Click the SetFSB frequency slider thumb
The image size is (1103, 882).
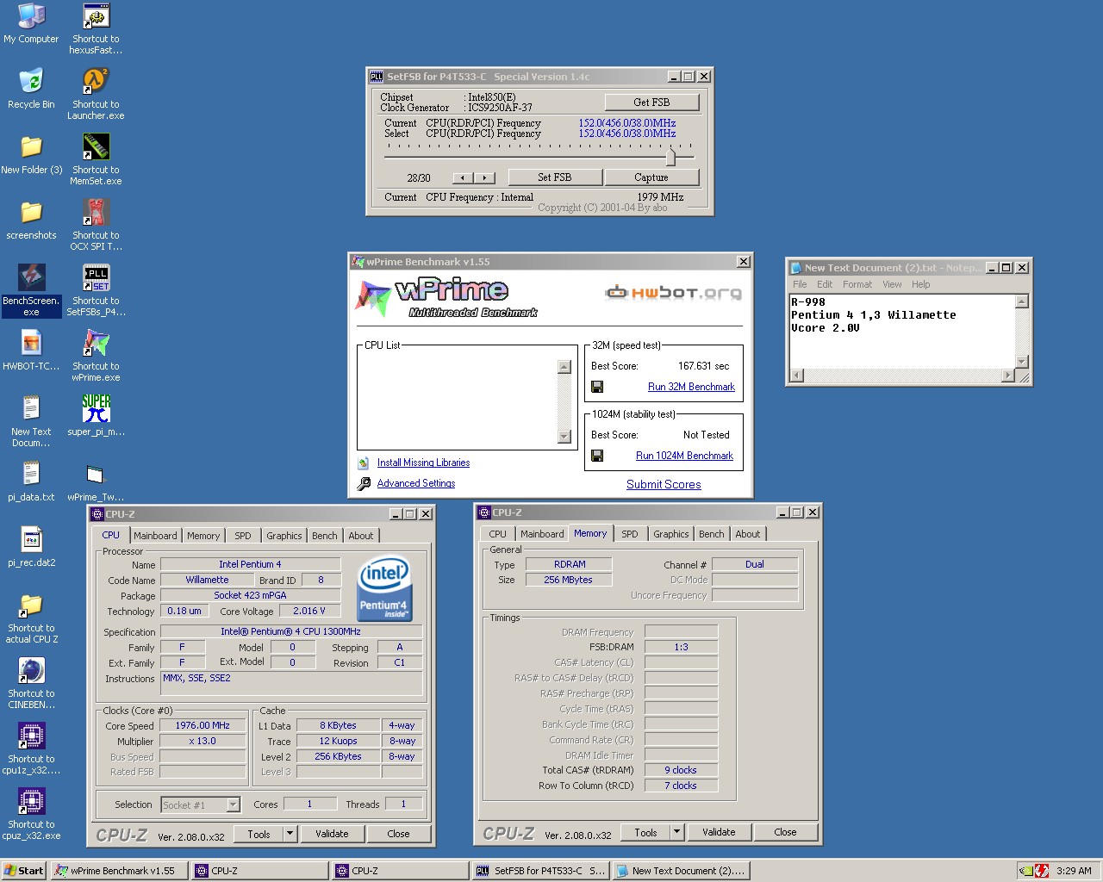click(670, 156)
